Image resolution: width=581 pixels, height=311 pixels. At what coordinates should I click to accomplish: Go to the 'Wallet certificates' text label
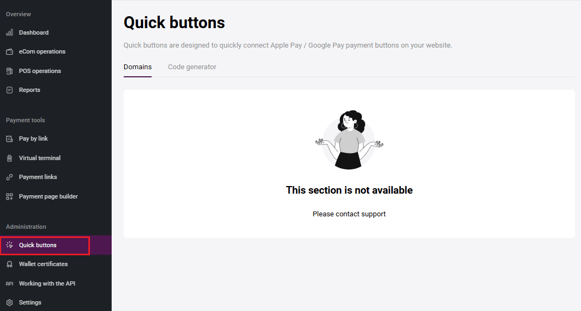coord(43,264)
